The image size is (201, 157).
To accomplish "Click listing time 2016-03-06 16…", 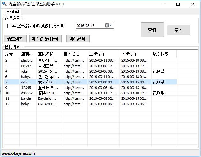I will [x=102, y=88].
